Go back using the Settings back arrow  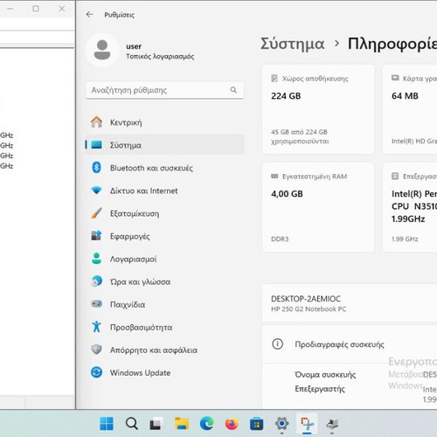click(x=89, y=14)
